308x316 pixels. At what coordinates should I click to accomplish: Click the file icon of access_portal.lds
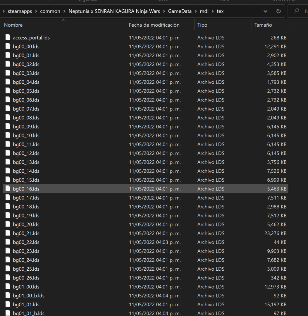click(x=8, y=37)
